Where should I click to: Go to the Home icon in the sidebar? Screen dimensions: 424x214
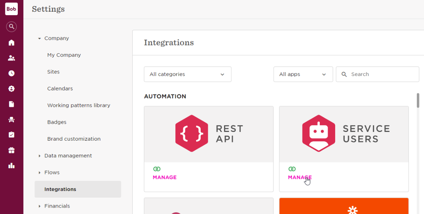point(11,43)
